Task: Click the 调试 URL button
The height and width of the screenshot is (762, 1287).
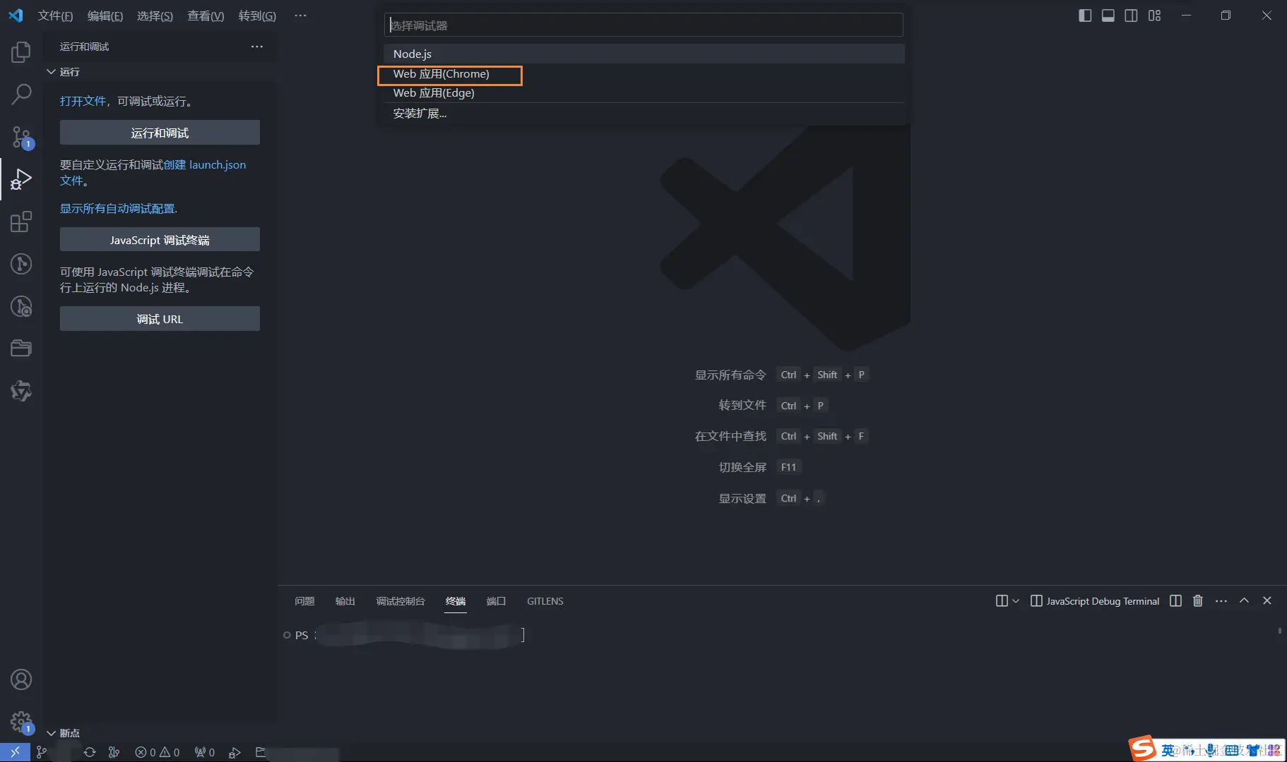Action: point(160,319)
